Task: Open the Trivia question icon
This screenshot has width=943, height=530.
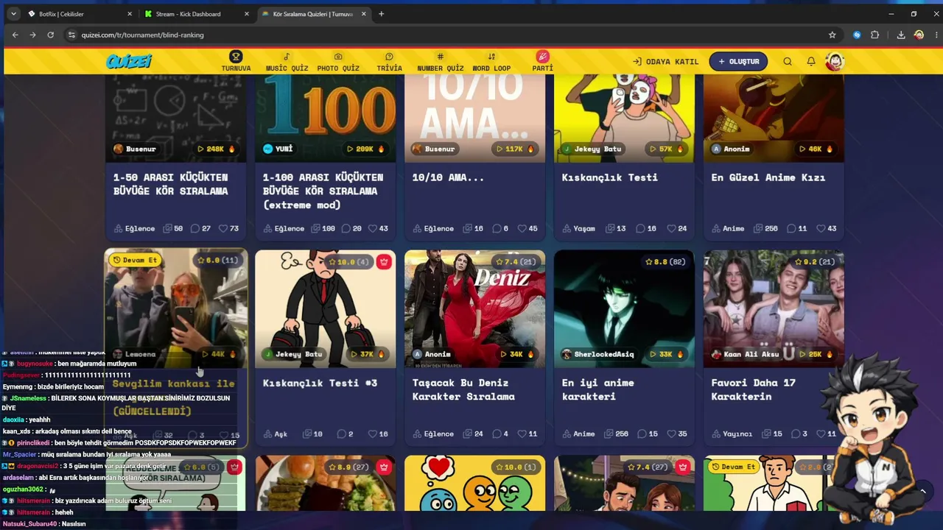Action: click(389, 57)
